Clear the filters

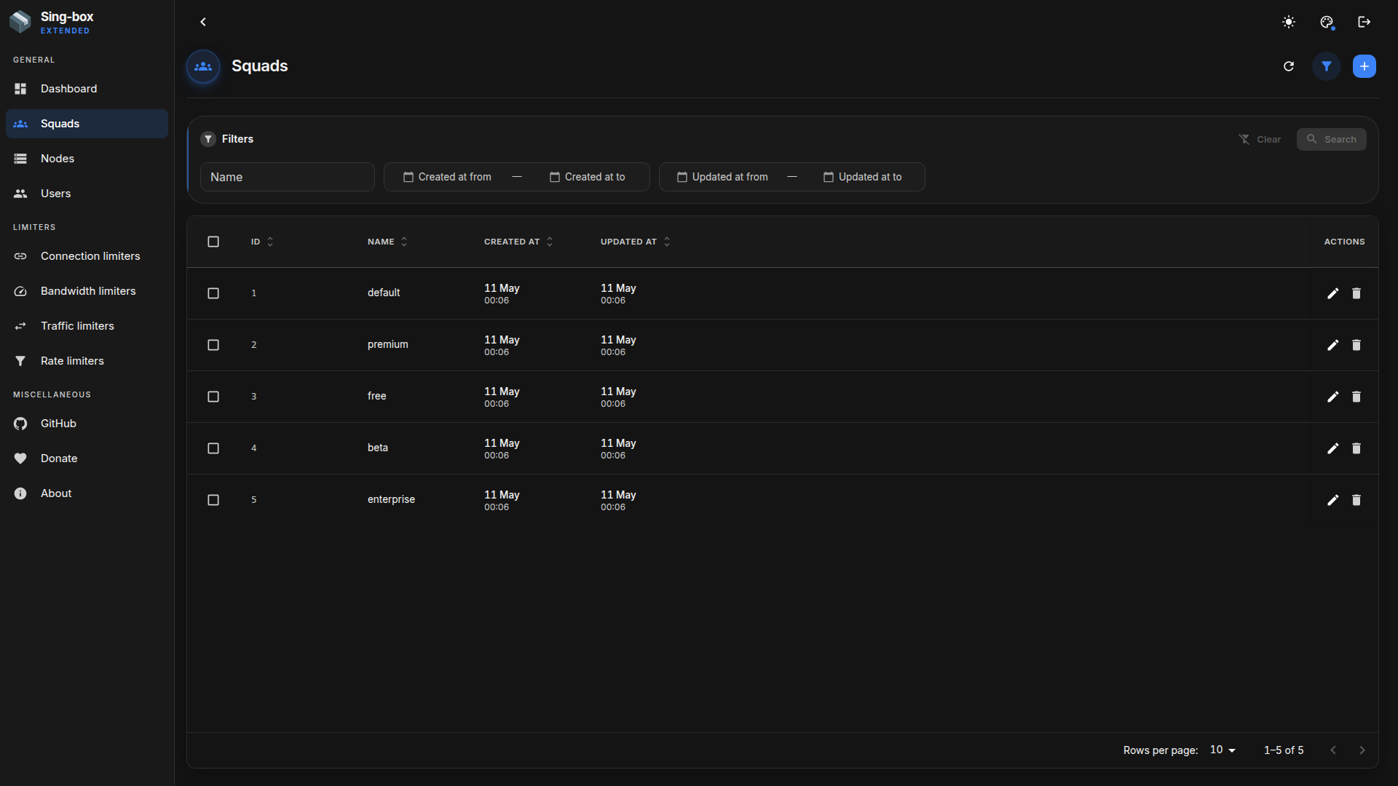[x=1260, y=139]
